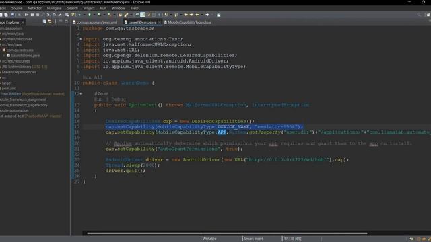Select Maven Dependencies in the tree
The height and width of the screenshot is (242, 431).
tap(18, 72)
